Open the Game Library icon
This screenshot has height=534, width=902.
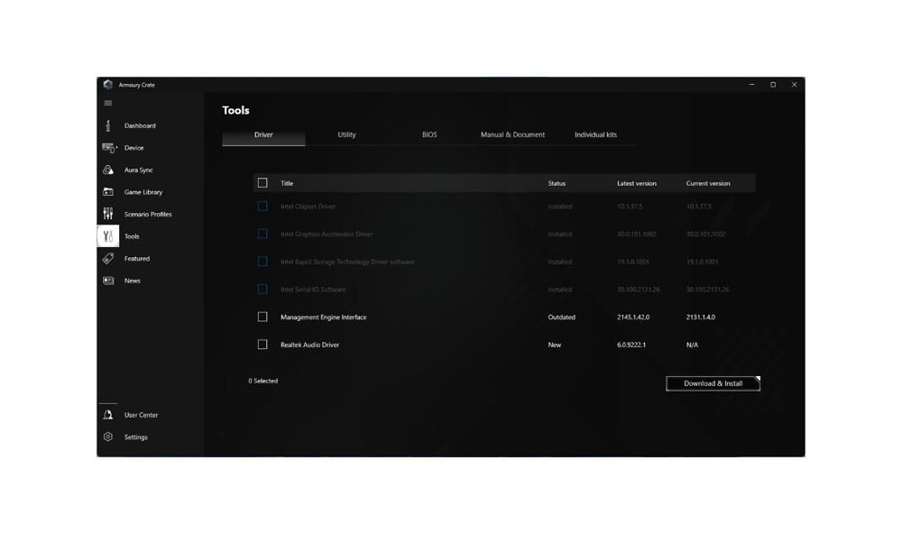pyautogui.click(x=107, y=191)
